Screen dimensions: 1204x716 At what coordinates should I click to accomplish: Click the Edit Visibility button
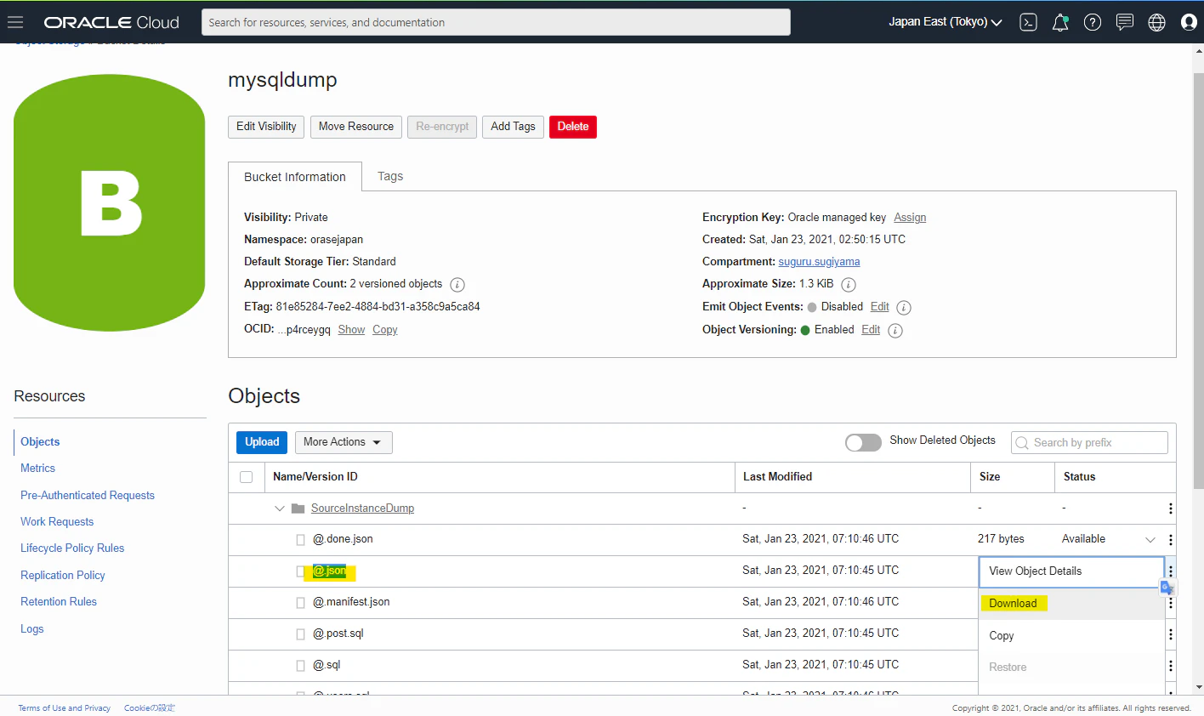(x=266, y=127)
